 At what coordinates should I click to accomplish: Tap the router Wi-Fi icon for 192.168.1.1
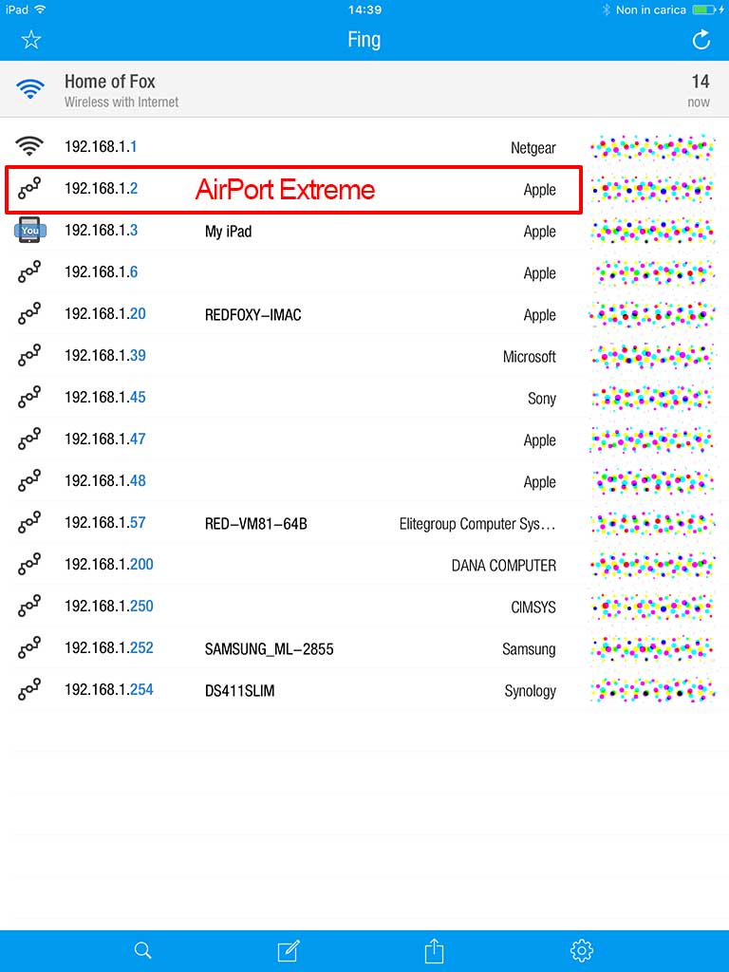click(29, 146)
